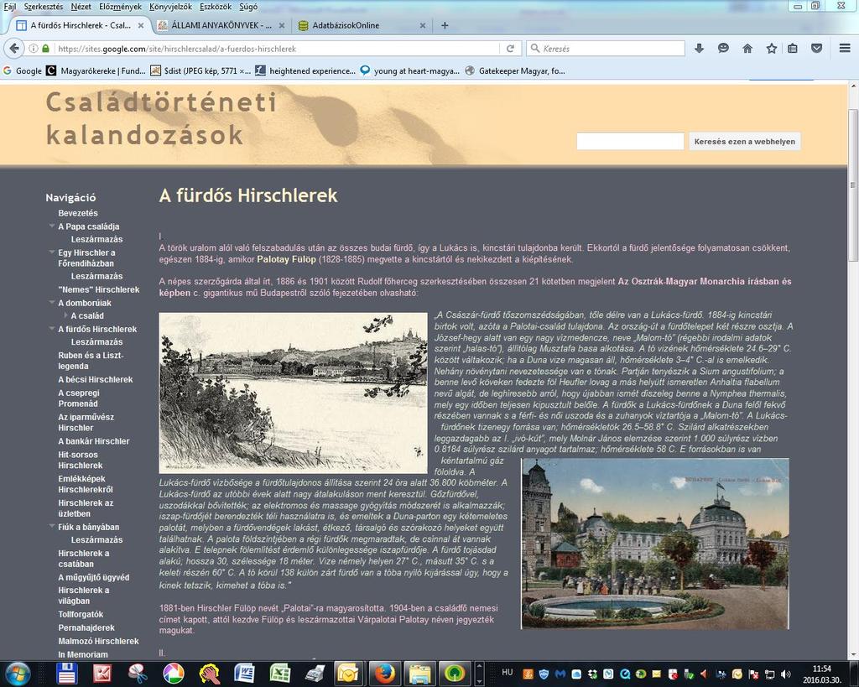Switch to Firefox in the taskbar

(x=384, y=674)
